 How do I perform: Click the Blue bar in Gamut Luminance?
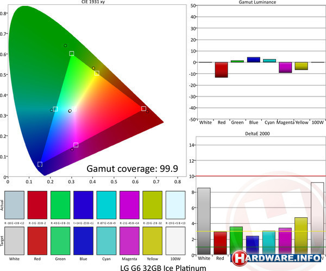coord(254,60)
